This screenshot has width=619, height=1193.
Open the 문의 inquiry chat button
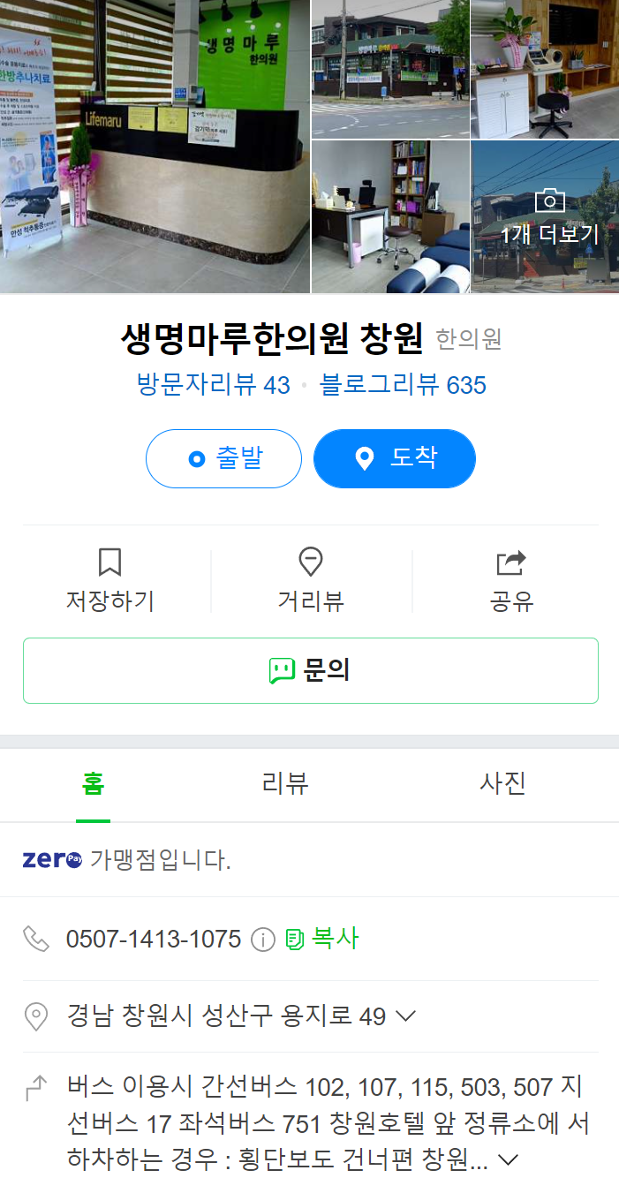[x=311, y=670]
